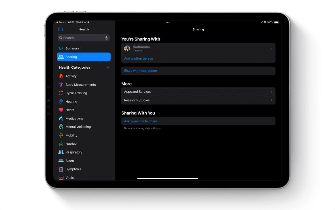Tap Ask Someone to Share

(141, 121)
